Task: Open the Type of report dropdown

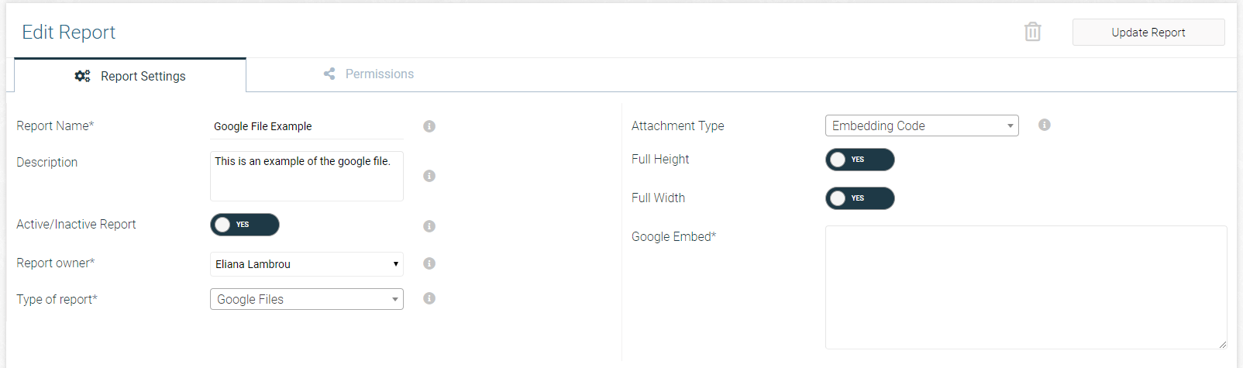Action: pos(307,299)
